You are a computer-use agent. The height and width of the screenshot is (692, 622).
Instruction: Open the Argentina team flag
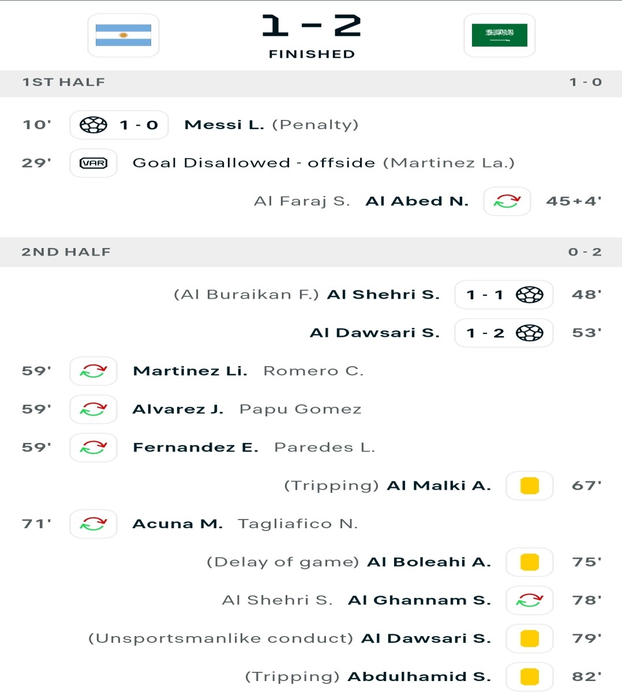point(123,35)
